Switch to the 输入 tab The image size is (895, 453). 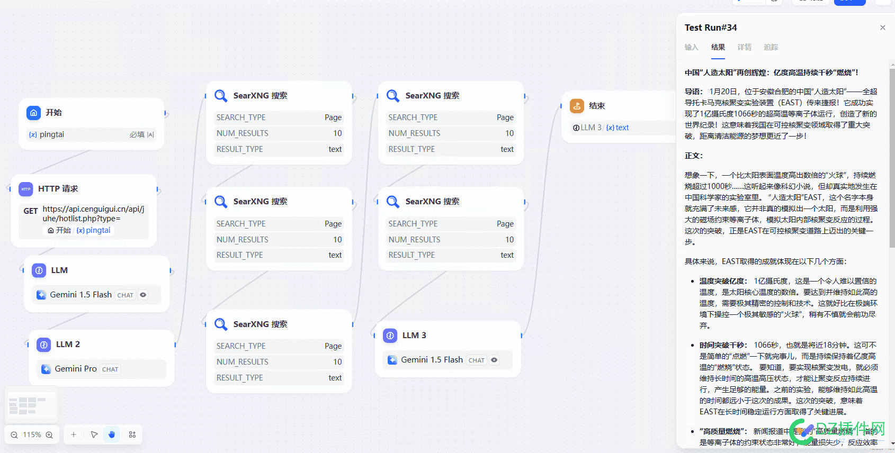[691, 47]
